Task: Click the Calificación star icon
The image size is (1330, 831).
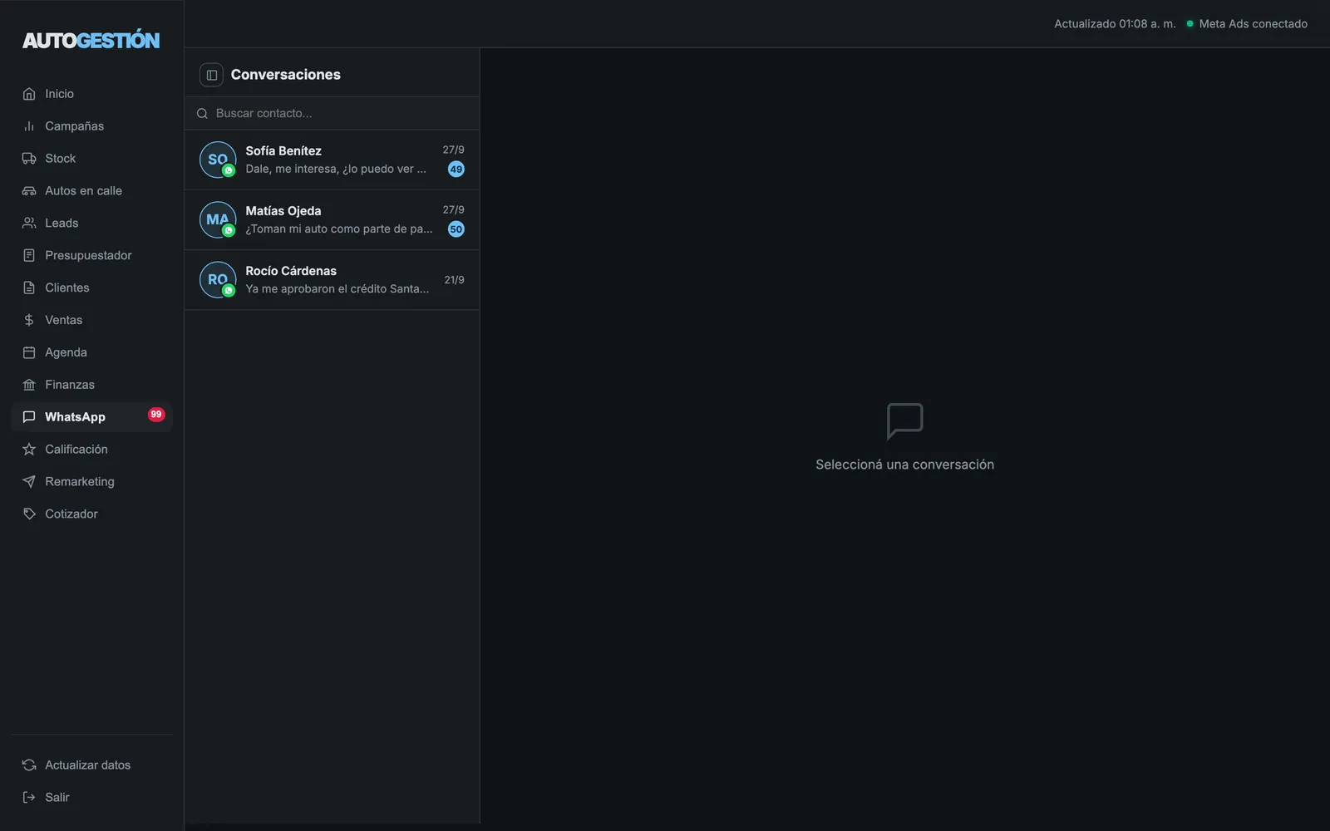Action: coord(29,450)
